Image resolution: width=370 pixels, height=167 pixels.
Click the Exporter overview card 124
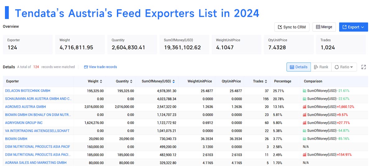28,44
